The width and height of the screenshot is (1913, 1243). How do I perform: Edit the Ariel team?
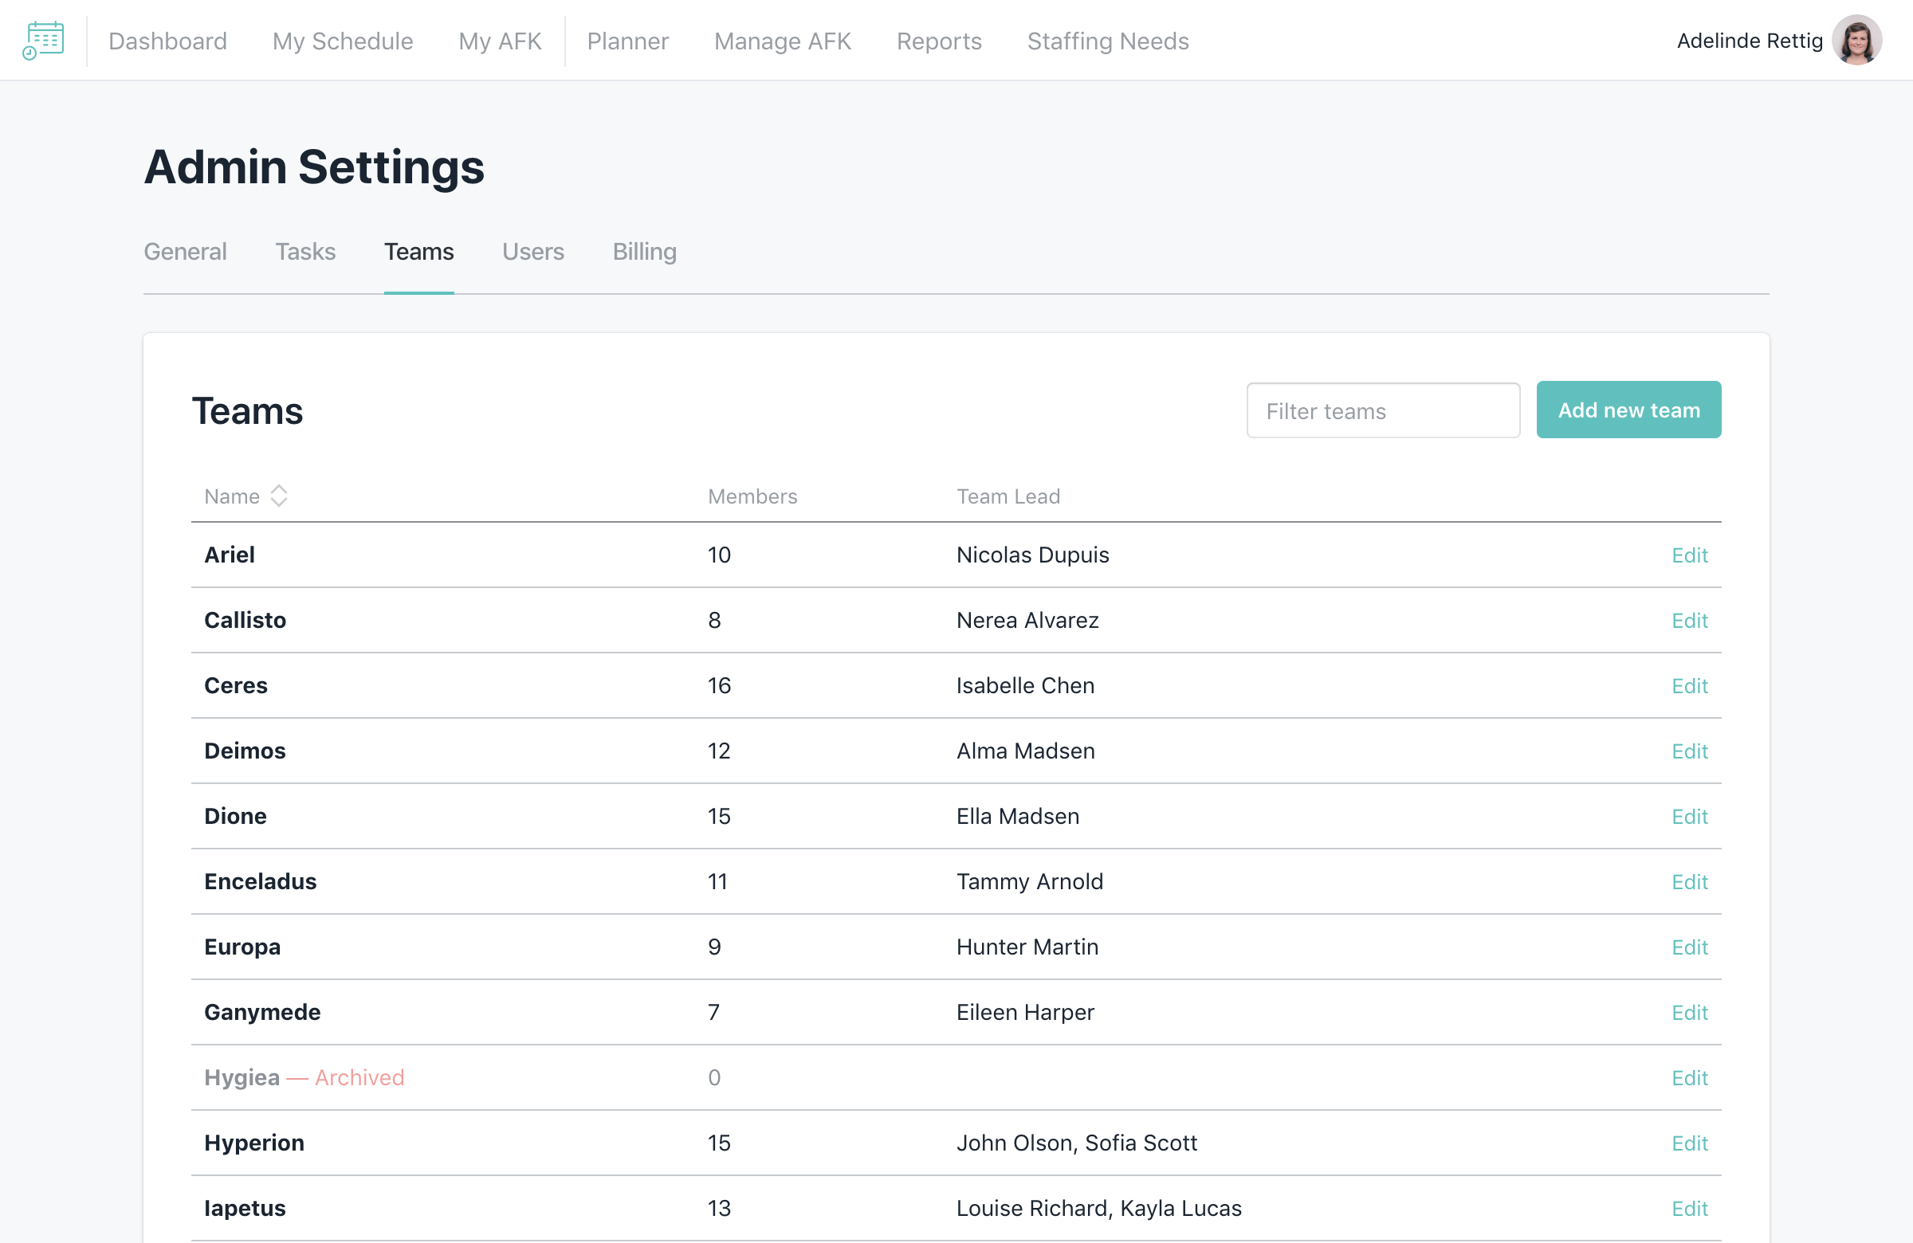coord(1689,555)
